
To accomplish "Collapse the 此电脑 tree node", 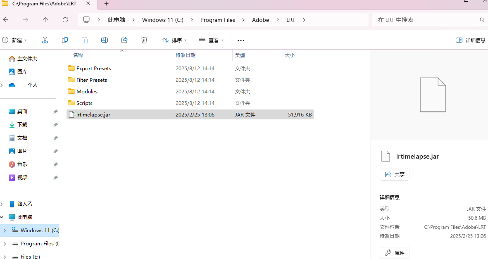I will pos(3,217).
